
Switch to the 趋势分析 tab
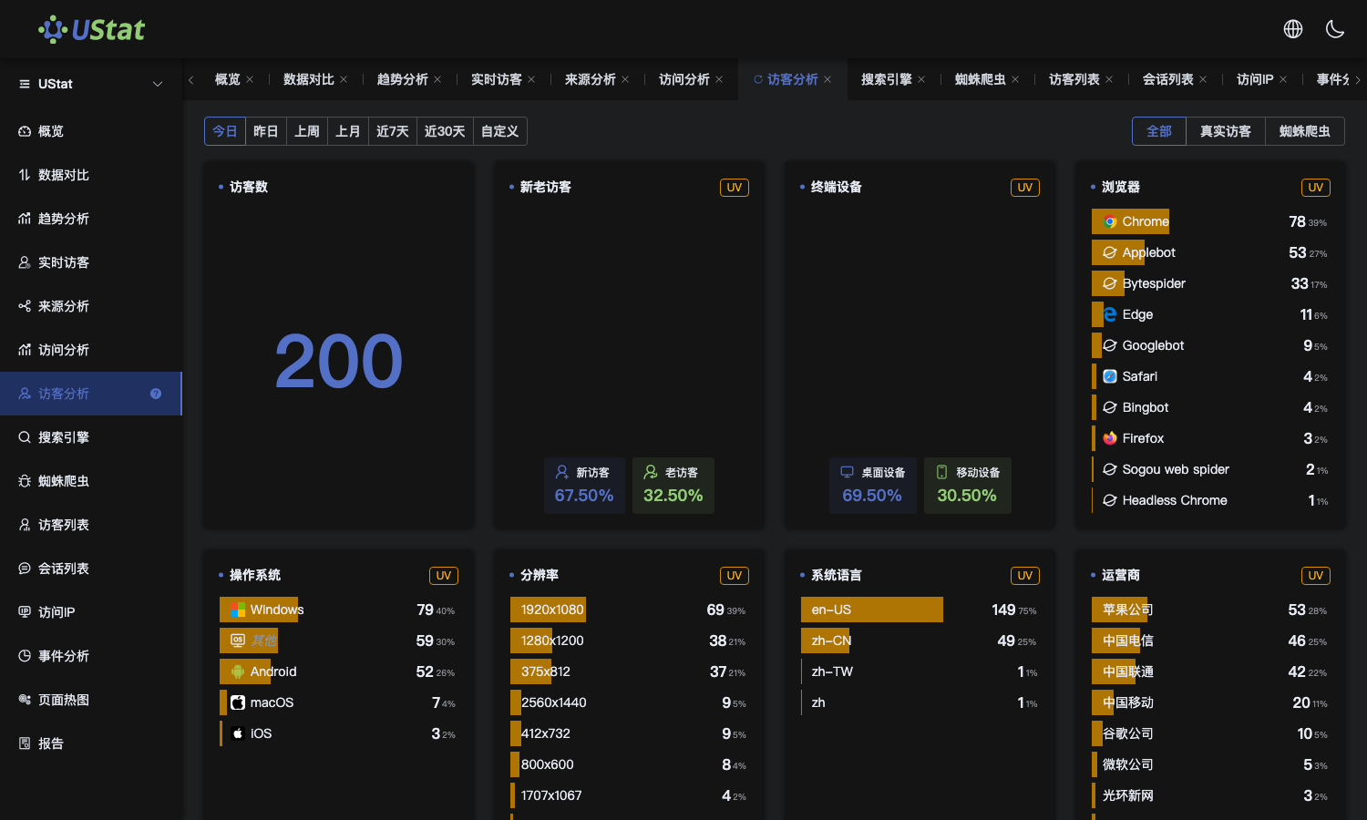(402, 79)
